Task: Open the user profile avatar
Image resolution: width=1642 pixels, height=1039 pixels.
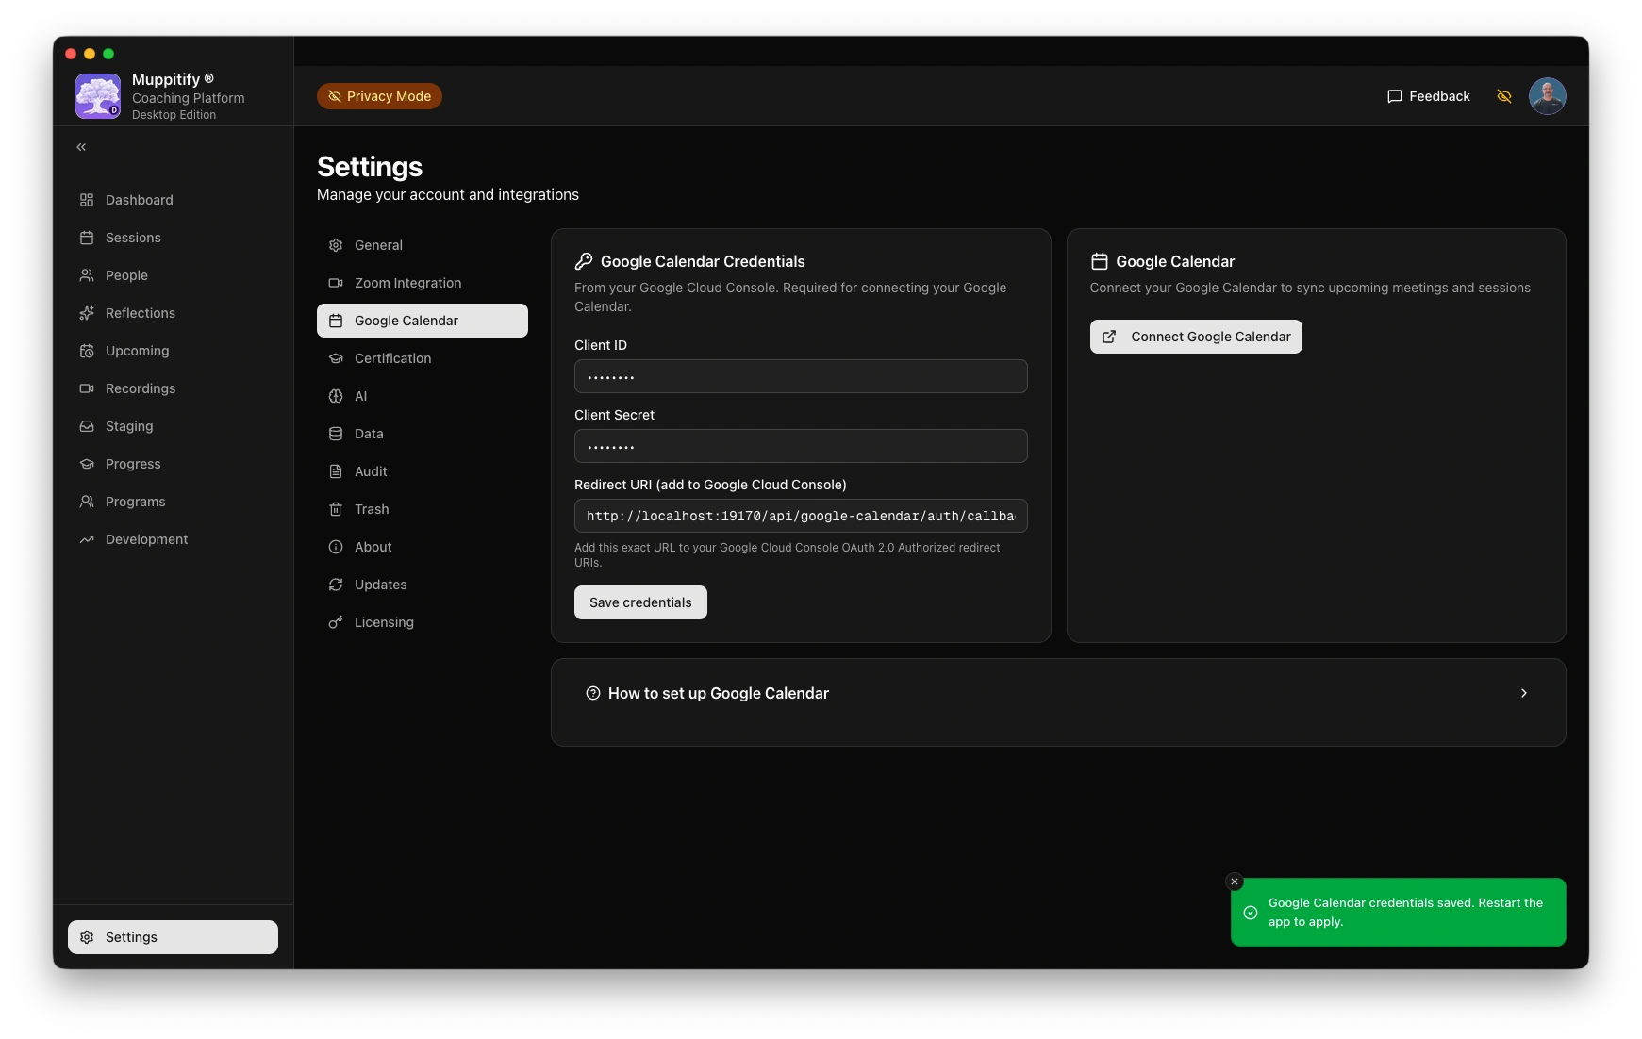Action: pyautogui.click(x=1547, y=96)
